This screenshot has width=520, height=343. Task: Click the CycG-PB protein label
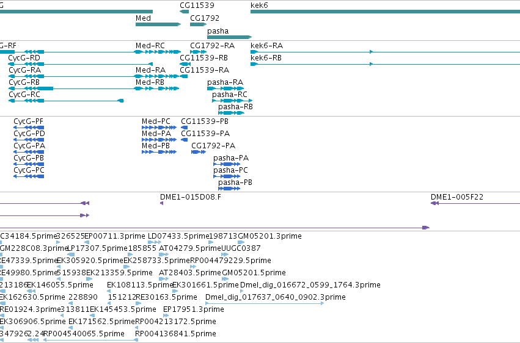click(x=29, y=158)
